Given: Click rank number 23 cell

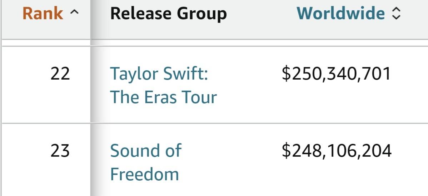Looking at the screenshot, I should coord(60,151).
